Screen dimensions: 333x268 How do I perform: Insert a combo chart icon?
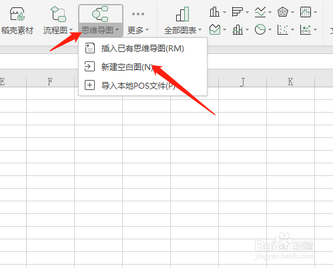click(238, 29)
